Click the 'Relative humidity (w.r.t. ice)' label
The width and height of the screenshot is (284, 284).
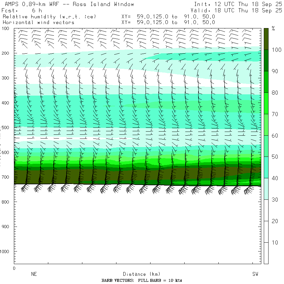pos(49,17)
